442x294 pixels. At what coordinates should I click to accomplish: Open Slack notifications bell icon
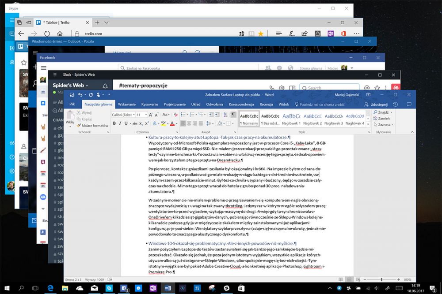click(105, 86)
